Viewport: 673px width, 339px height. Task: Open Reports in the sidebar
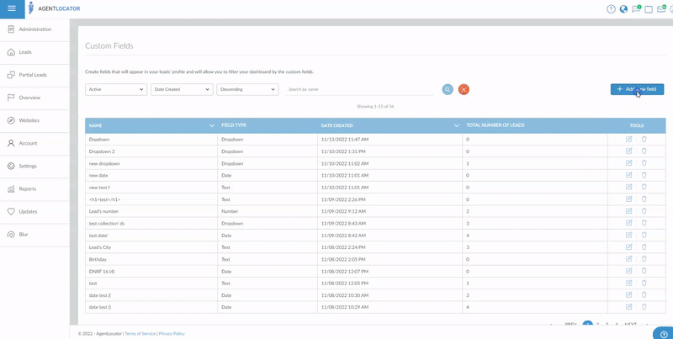[x=34, y=188]
